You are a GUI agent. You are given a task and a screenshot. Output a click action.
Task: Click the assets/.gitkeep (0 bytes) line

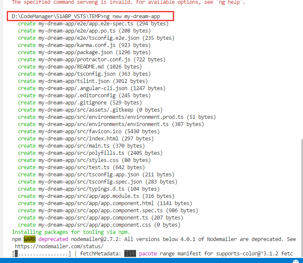tap(90, 110)
